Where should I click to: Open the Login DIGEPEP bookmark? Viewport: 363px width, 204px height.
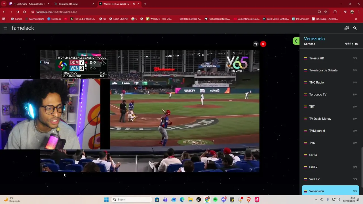point(119,19)
